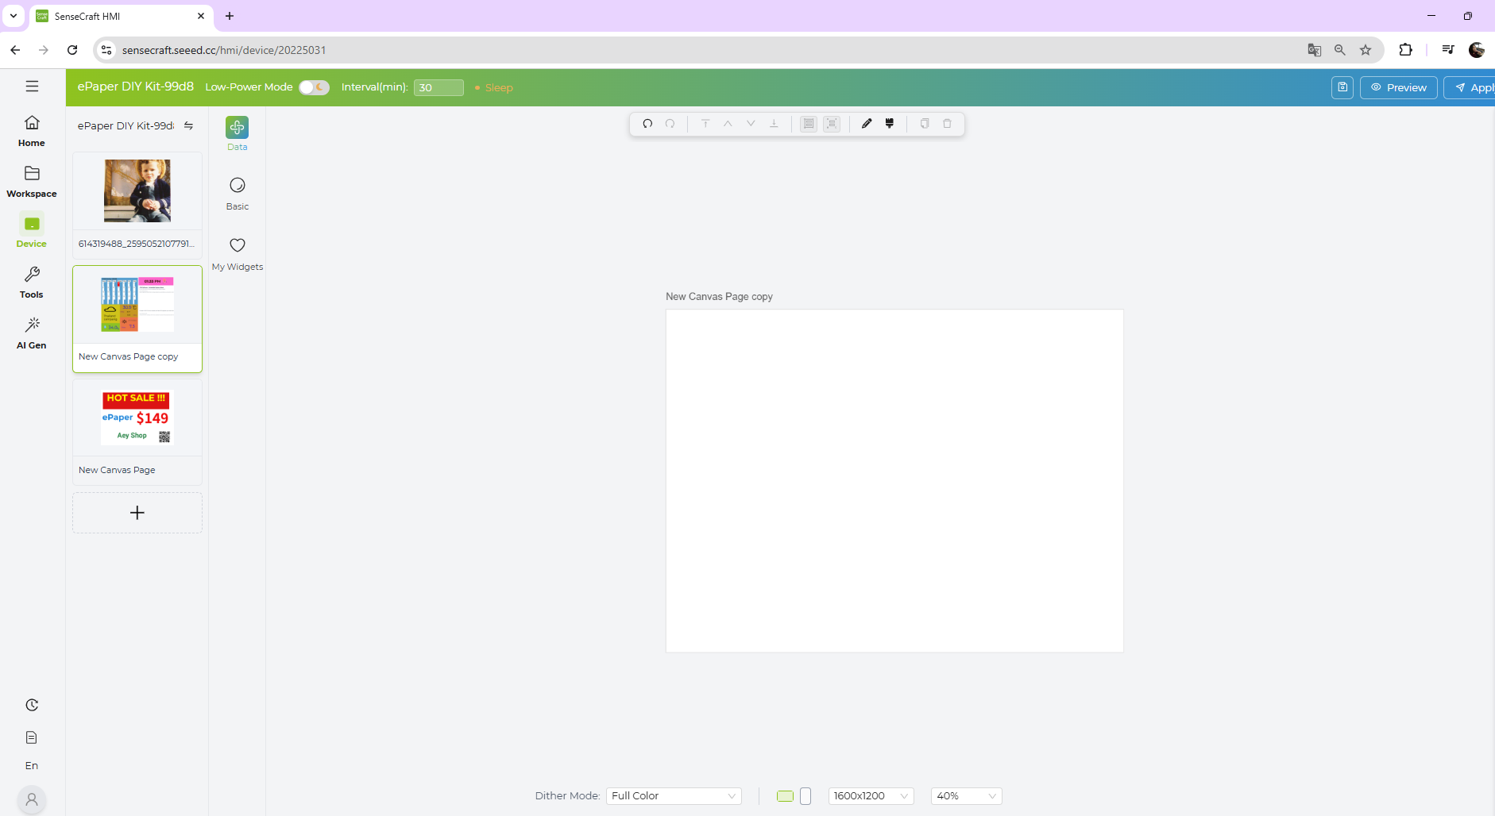
Task: Open AI Gen from the sidebar
Action: (x=32, y=333)
